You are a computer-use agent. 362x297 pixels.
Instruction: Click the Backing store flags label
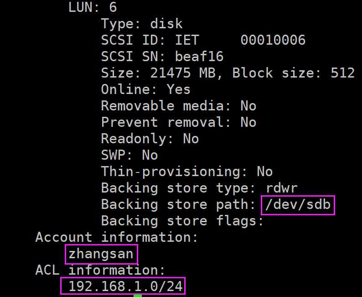pyautogui.click(x=182, y=221)
